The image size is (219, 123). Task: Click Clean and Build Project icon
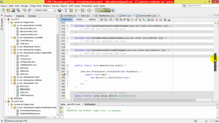pos(71,10)
